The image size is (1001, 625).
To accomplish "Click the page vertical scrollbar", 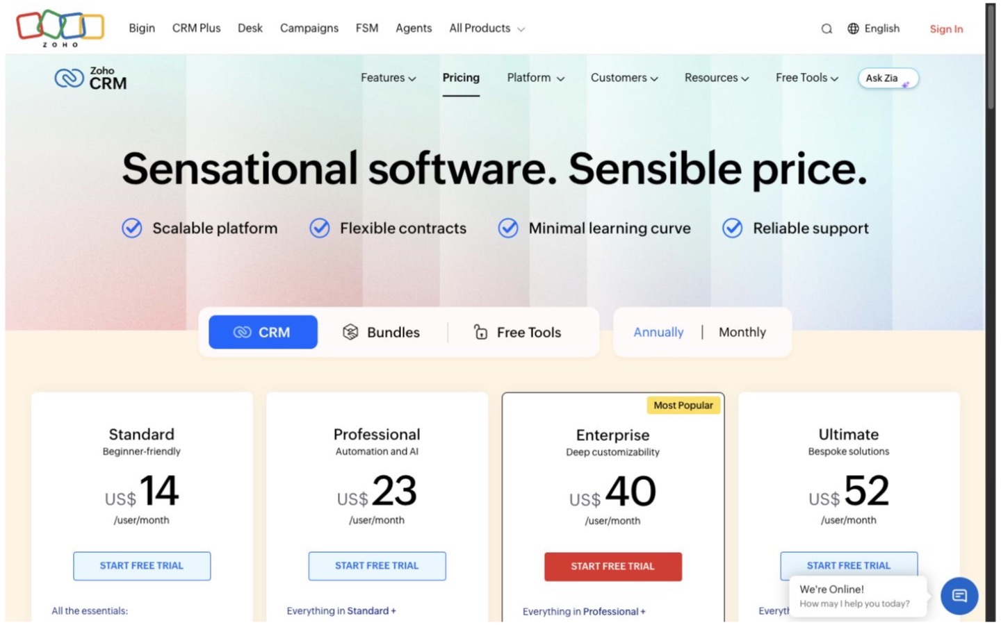I will point(991,57).
